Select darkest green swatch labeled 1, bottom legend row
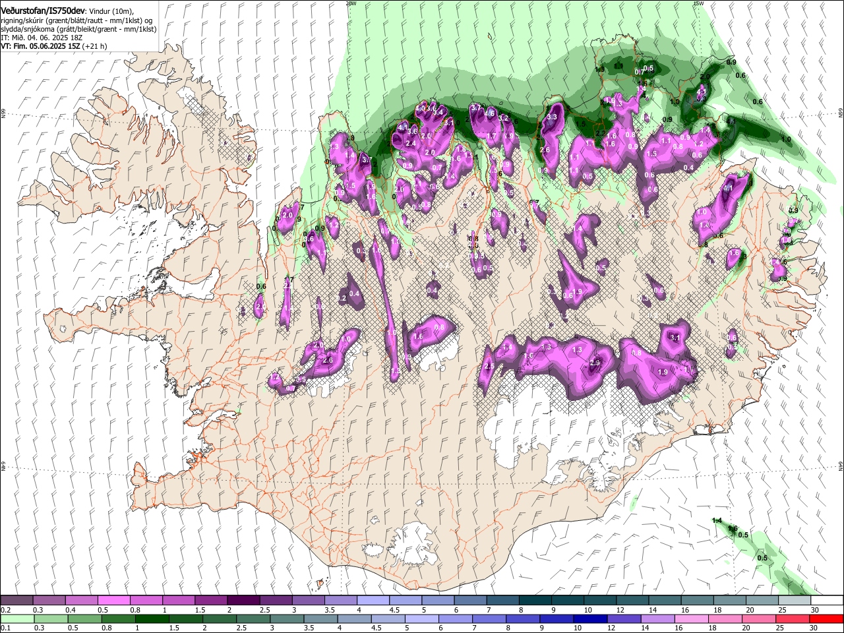 [152, 618]
